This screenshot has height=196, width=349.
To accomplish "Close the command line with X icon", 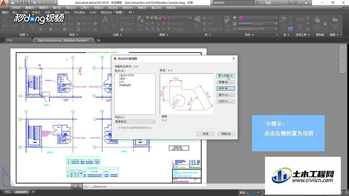I will pos(75,186).
